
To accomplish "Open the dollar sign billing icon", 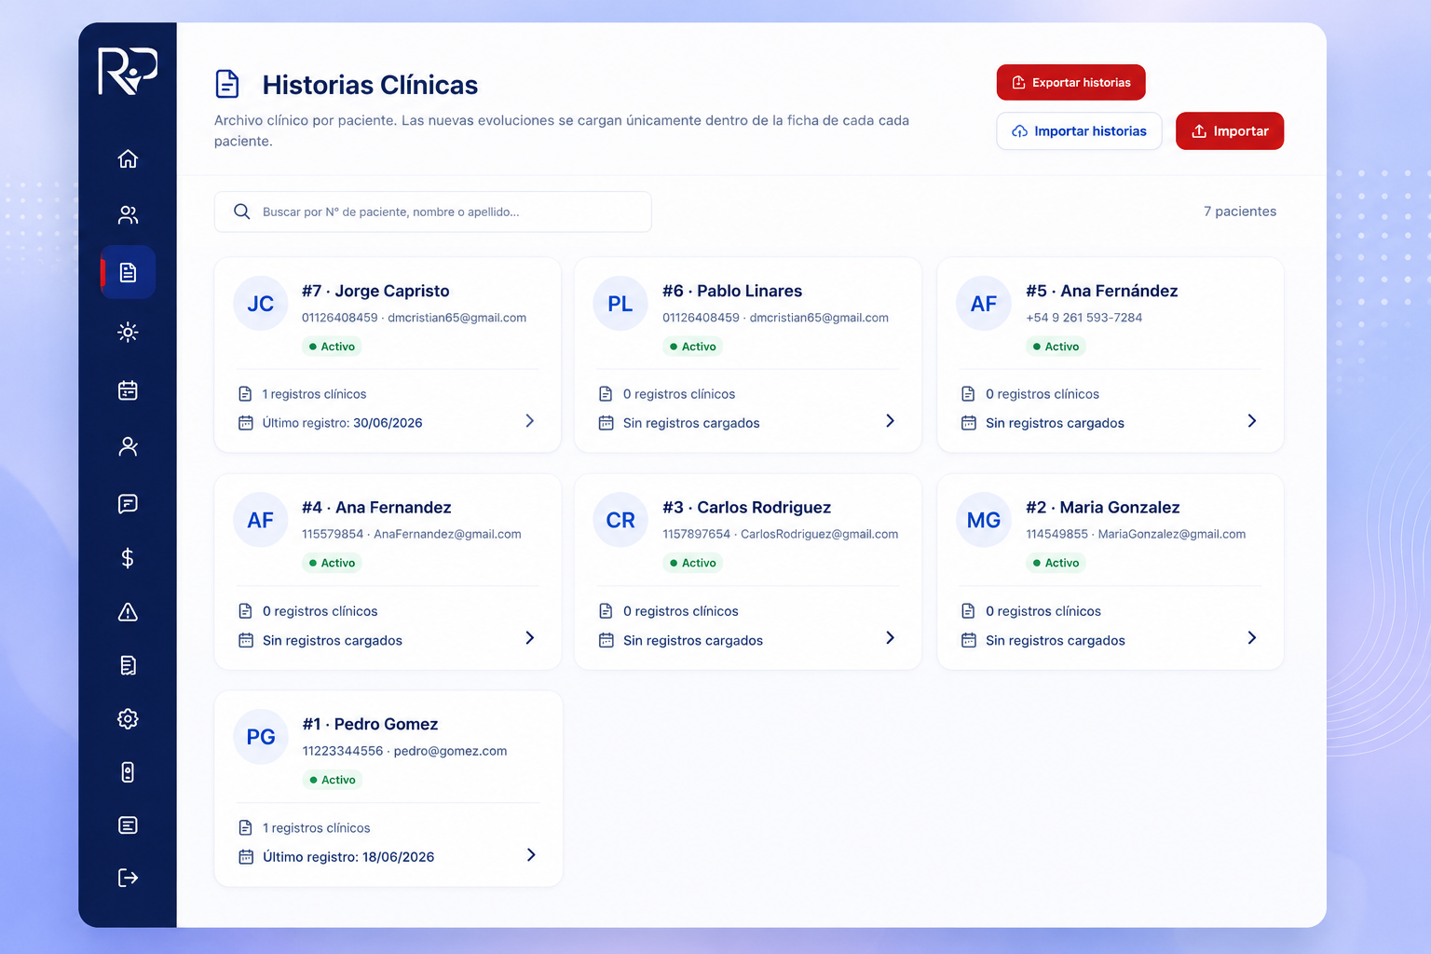I will (x=128, y=558).
